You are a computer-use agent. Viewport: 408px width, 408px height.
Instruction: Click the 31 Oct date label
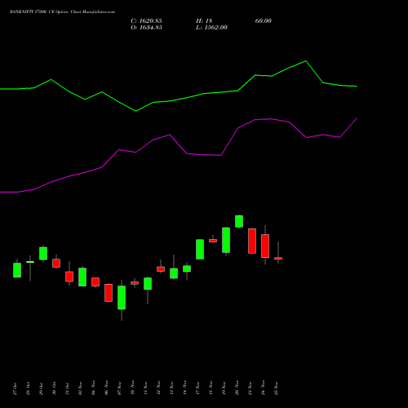67,388
